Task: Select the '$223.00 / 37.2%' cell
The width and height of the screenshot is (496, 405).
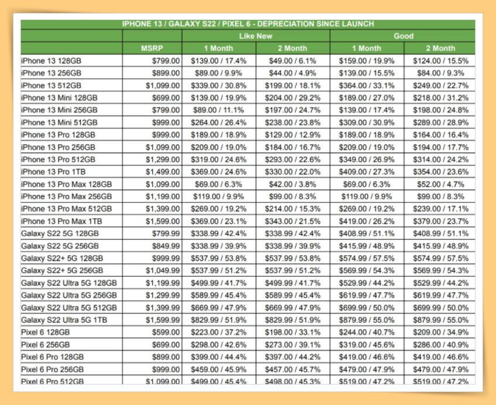Action: tap(219, 332)
